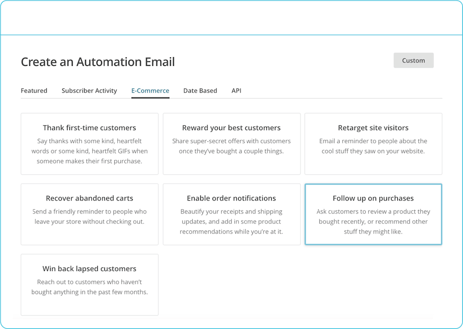
Task: Select the Reward your best customers card
Action: tap(231, 128)
